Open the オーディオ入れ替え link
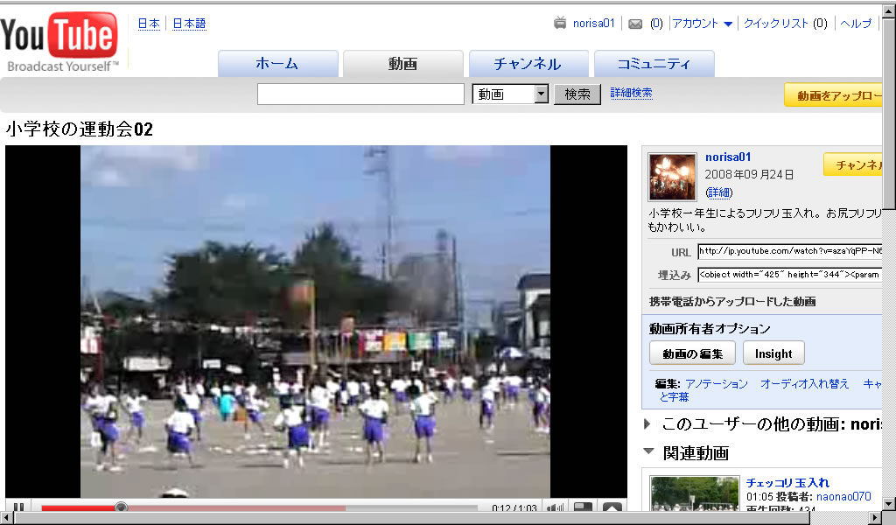This screenshot has height=525, width=896. click(x=805, y=384)
